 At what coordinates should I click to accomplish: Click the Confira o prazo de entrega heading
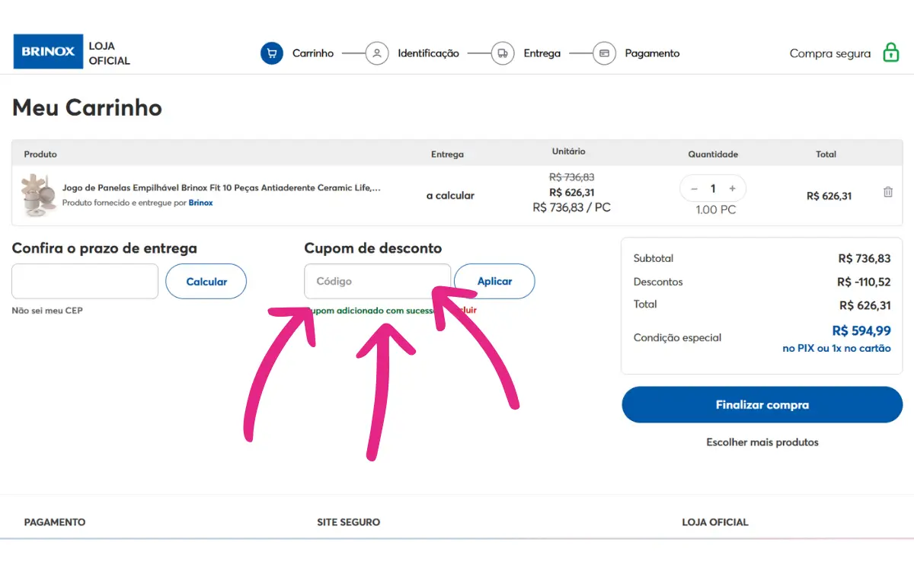(x=104, y=248)
